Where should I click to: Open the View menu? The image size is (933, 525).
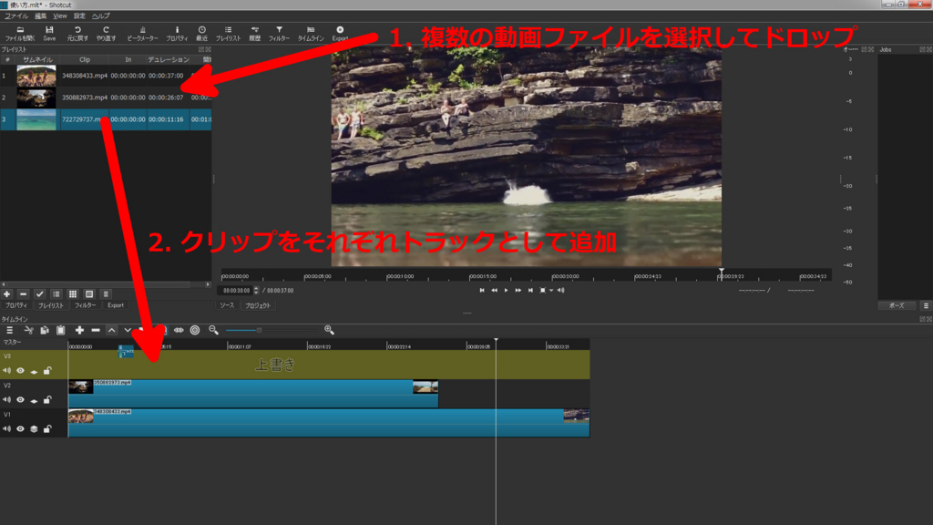(x=60, y=16)
